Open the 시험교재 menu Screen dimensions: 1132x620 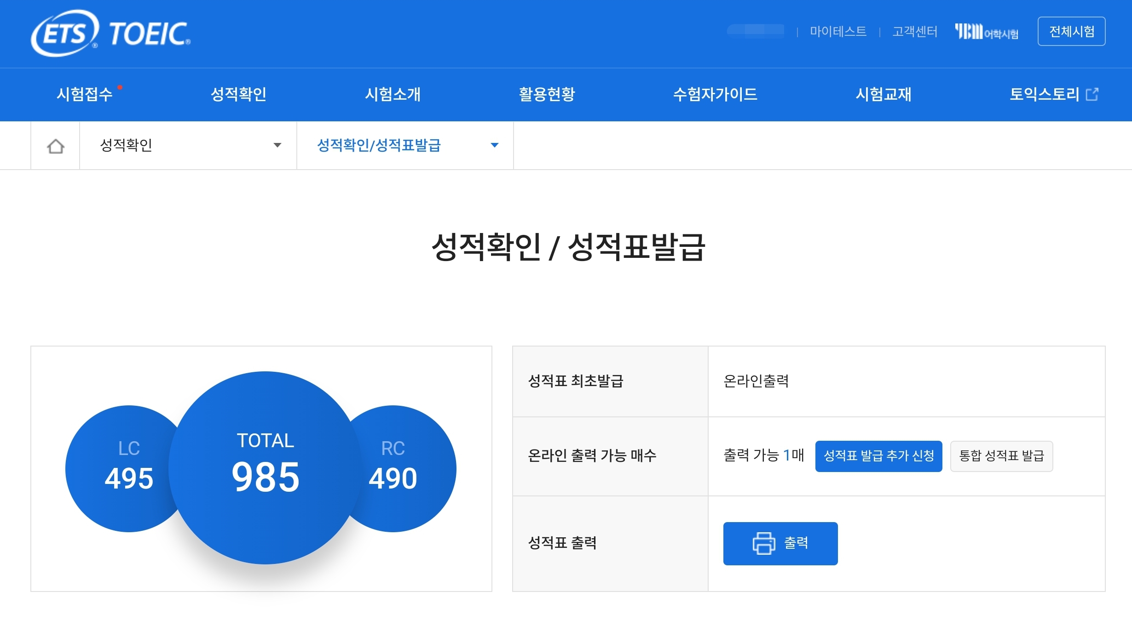883,94
